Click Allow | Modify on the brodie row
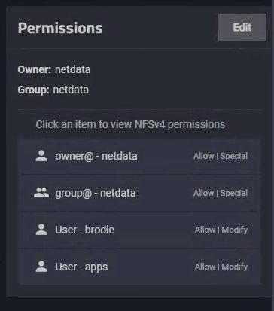 pos(221,230)
